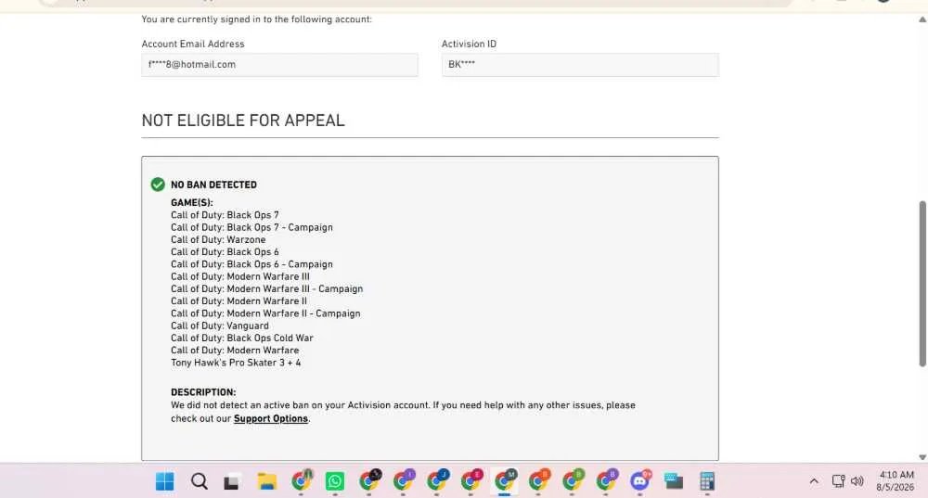Open Task View on the taskbar

(x=231, y=482)
